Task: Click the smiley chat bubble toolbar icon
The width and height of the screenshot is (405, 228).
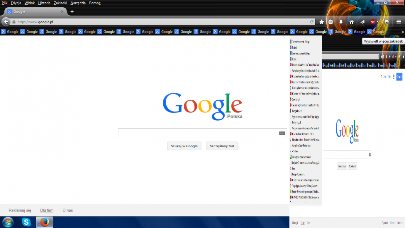Action: point(387,22)
